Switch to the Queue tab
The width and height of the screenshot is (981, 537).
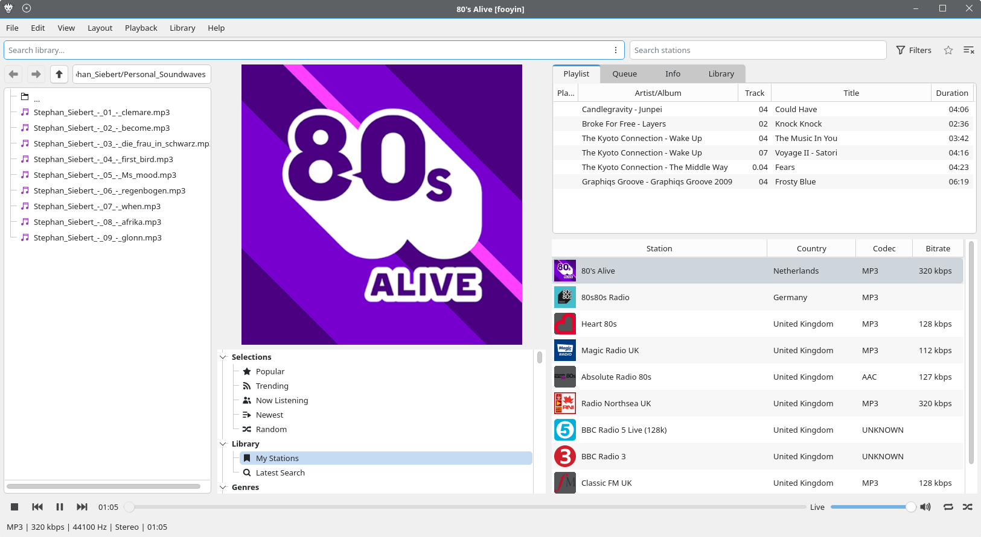click(624, 74)
